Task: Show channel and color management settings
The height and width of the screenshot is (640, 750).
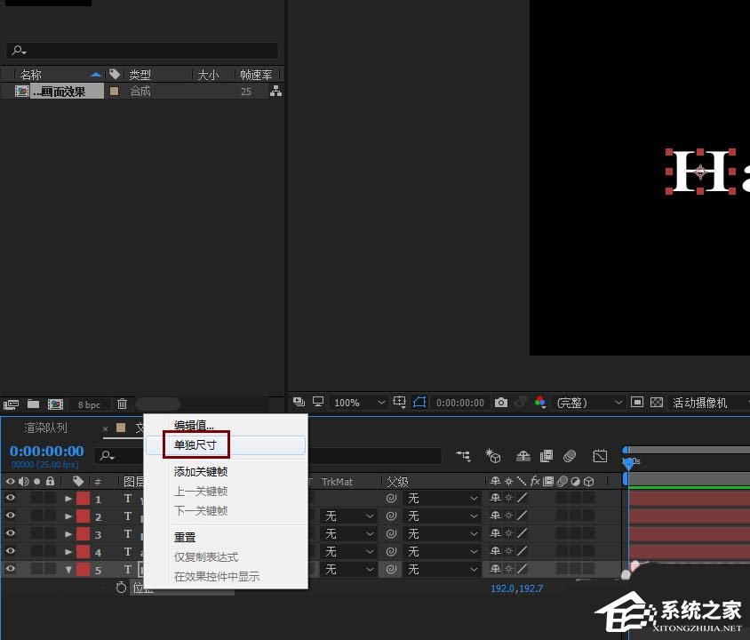Action: [x=540, y=402]
